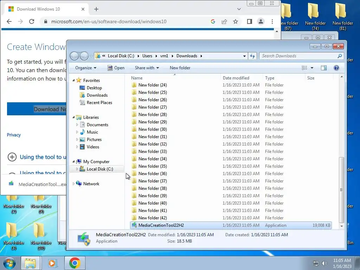Open Windows Explorer from taskbar
The image size is (360, 270).
click(30, 263)
